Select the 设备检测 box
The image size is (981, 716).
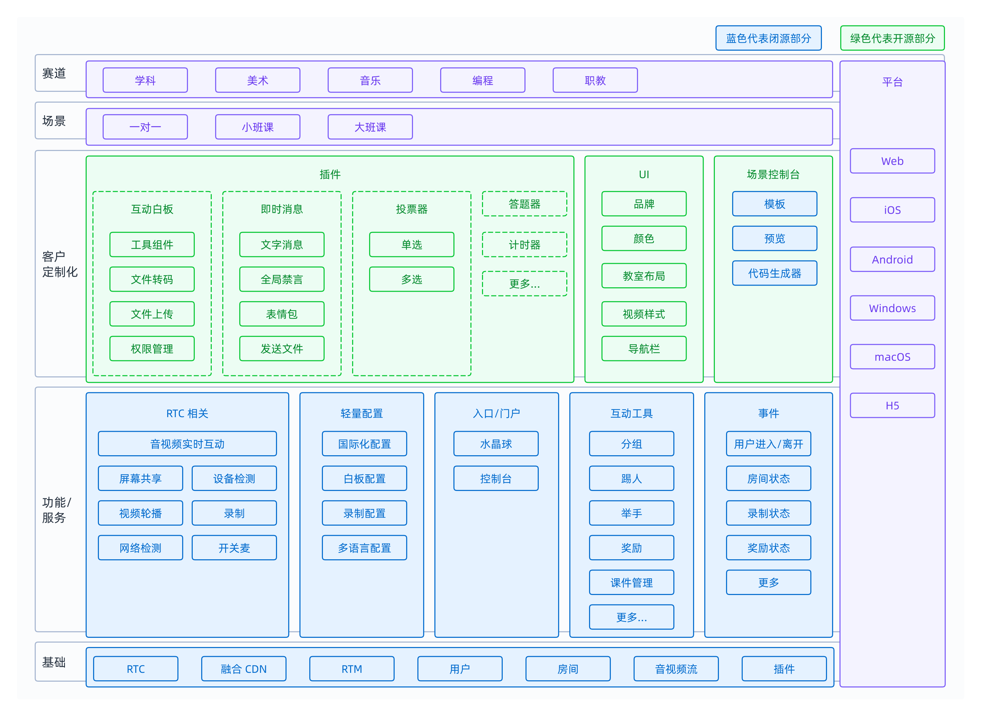235,478
